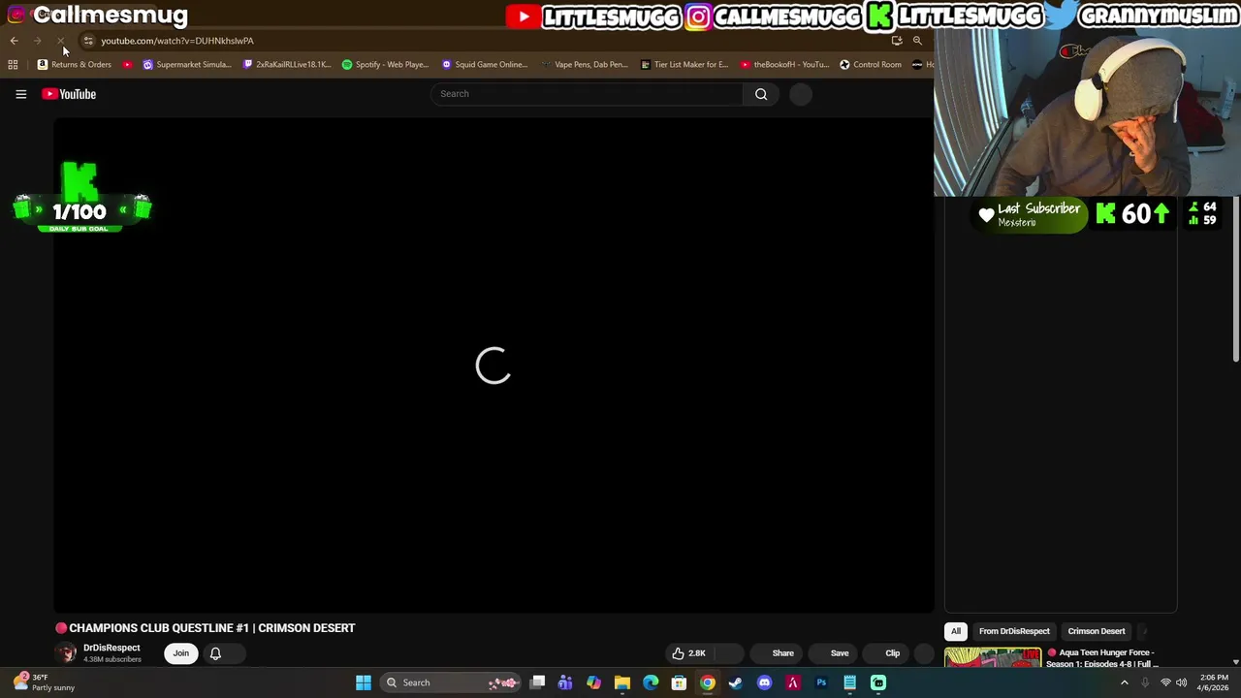Open Returns & Orders bookmark
Viewport: 1241px width, 698px height.
pyautogui.click(x=75, y=65)
